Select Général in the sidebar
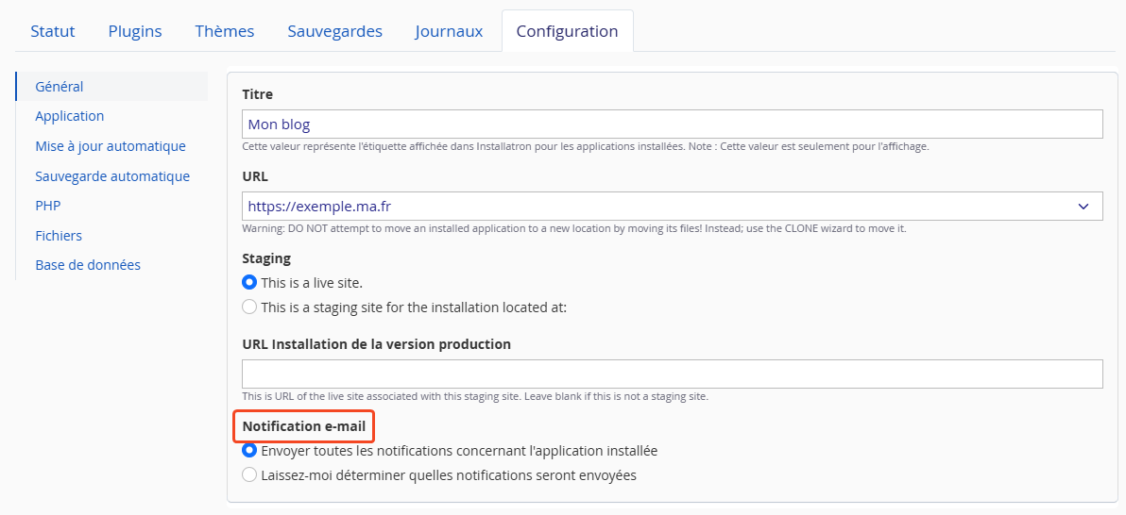Screen dimensions: 1126x515 pos(60,87)
